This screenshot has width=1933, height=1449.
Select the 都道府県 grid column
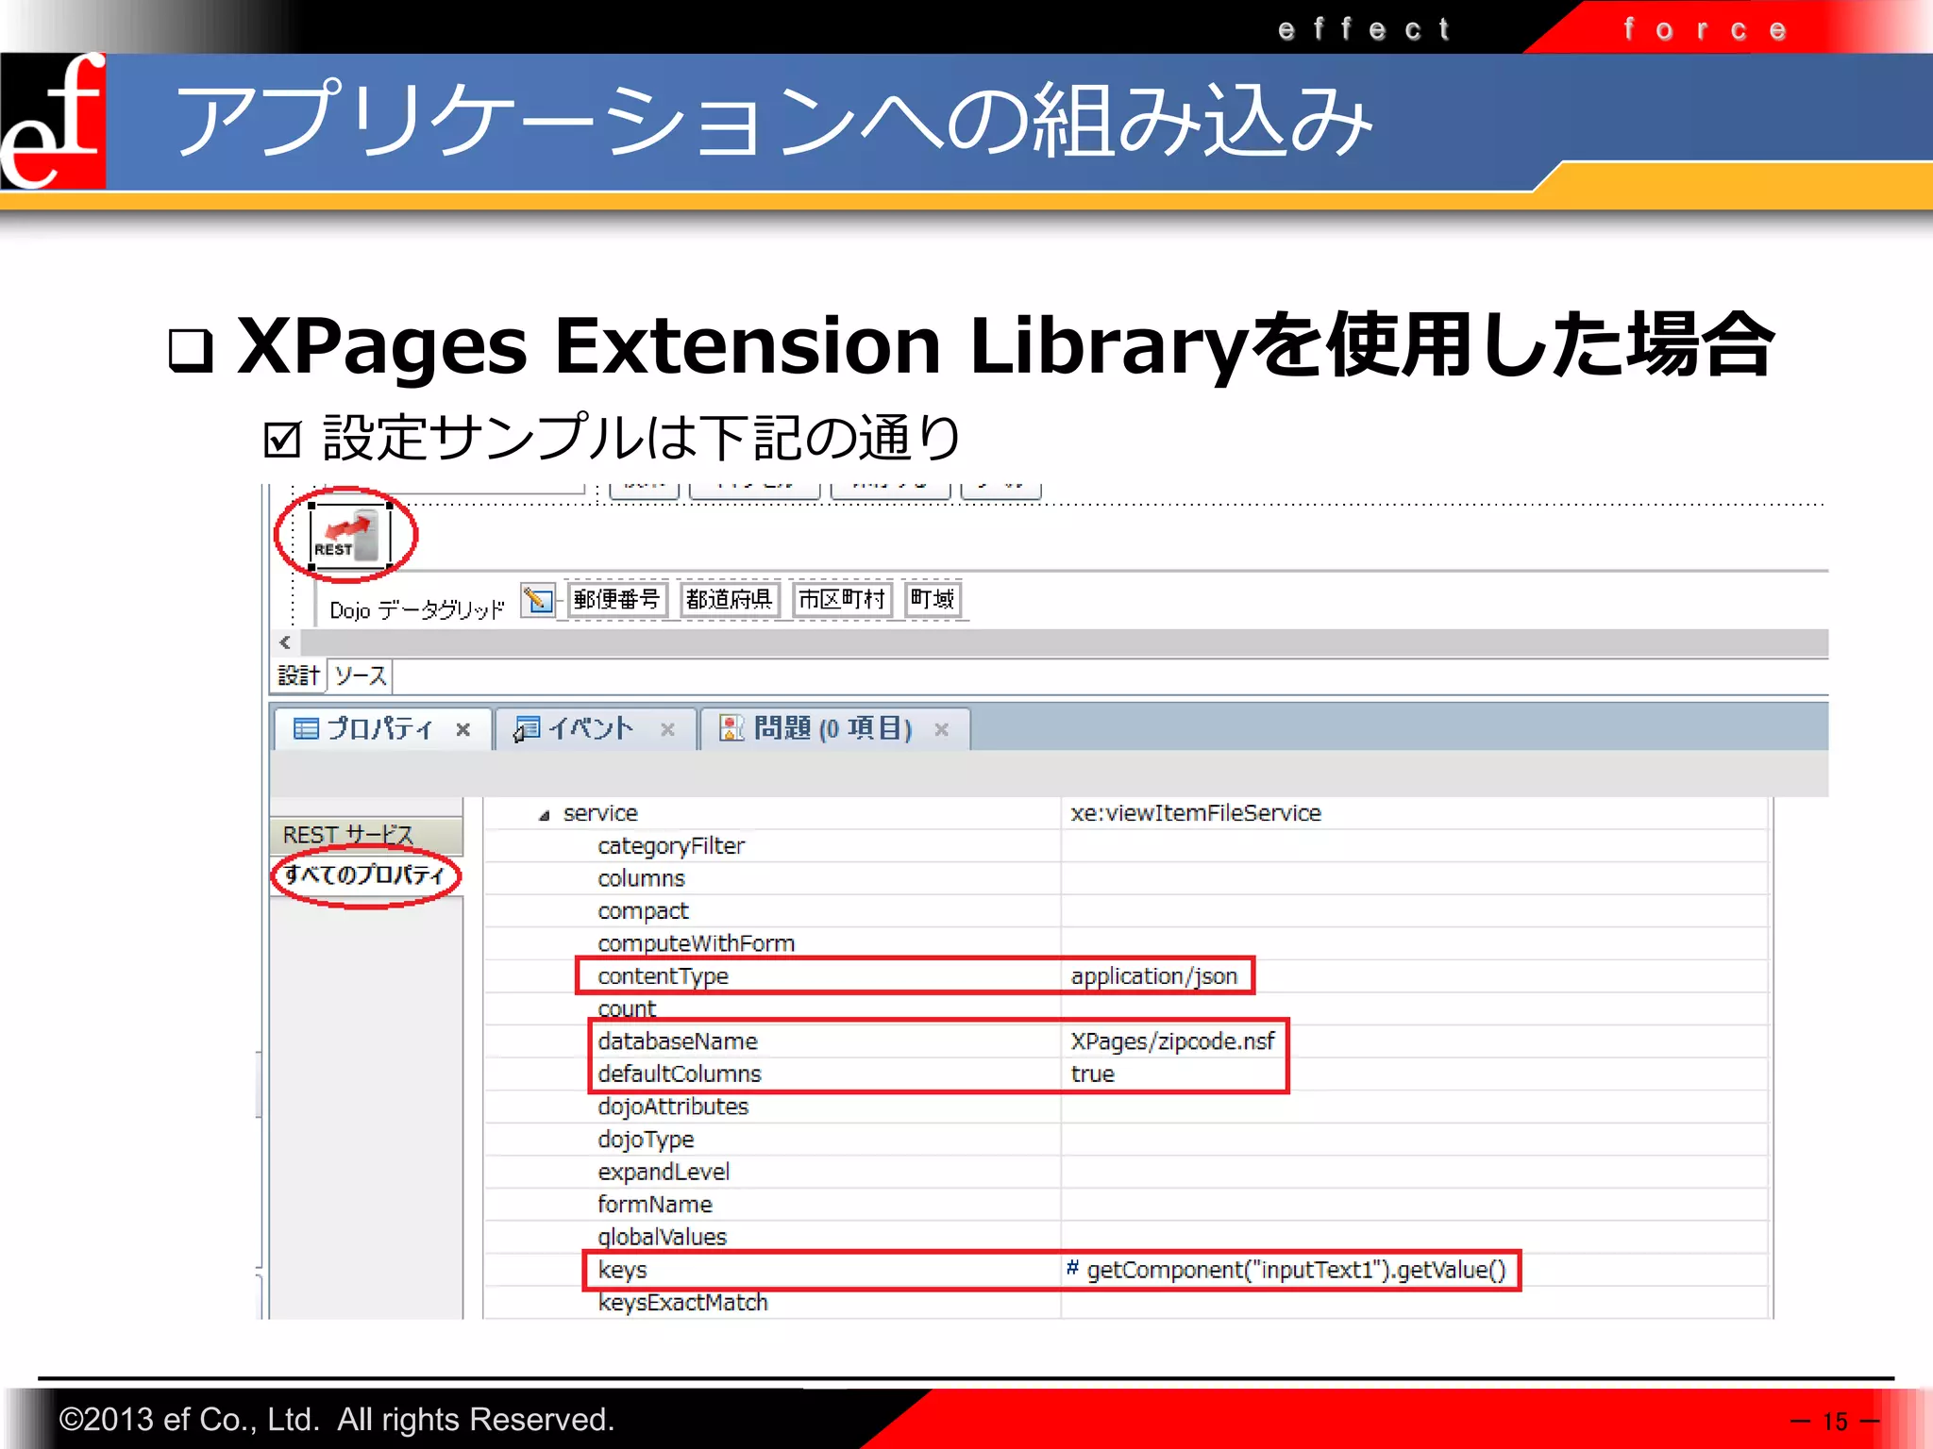729,599
